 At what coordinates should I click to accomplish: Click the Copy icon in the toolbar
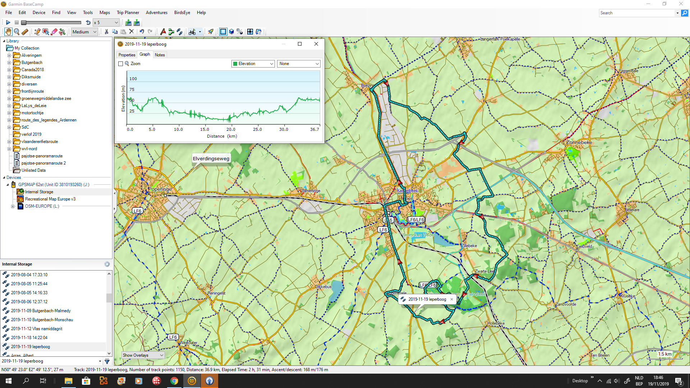tap(115, 32)
